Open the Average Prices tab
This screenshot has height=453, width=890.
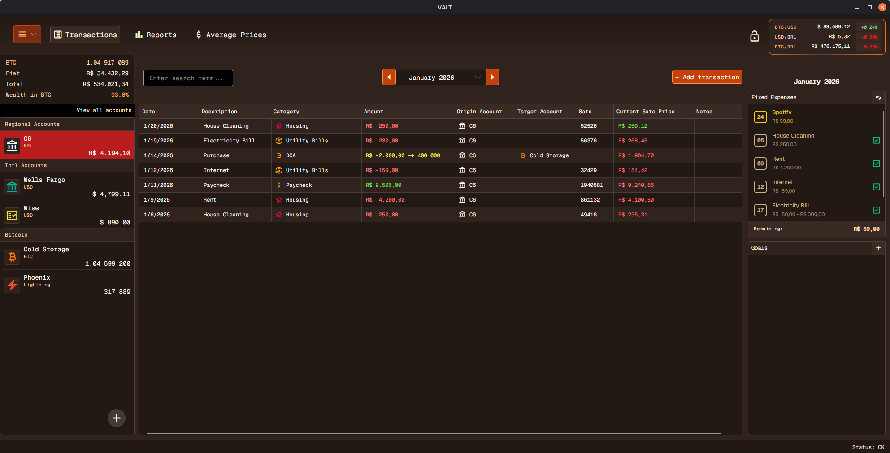point(231,35)
